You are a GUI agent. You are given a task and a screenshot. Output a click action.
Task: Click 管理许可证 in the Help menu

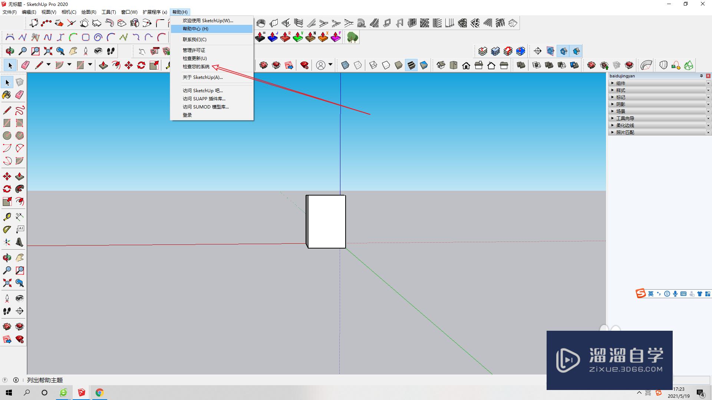pos(212,50)
